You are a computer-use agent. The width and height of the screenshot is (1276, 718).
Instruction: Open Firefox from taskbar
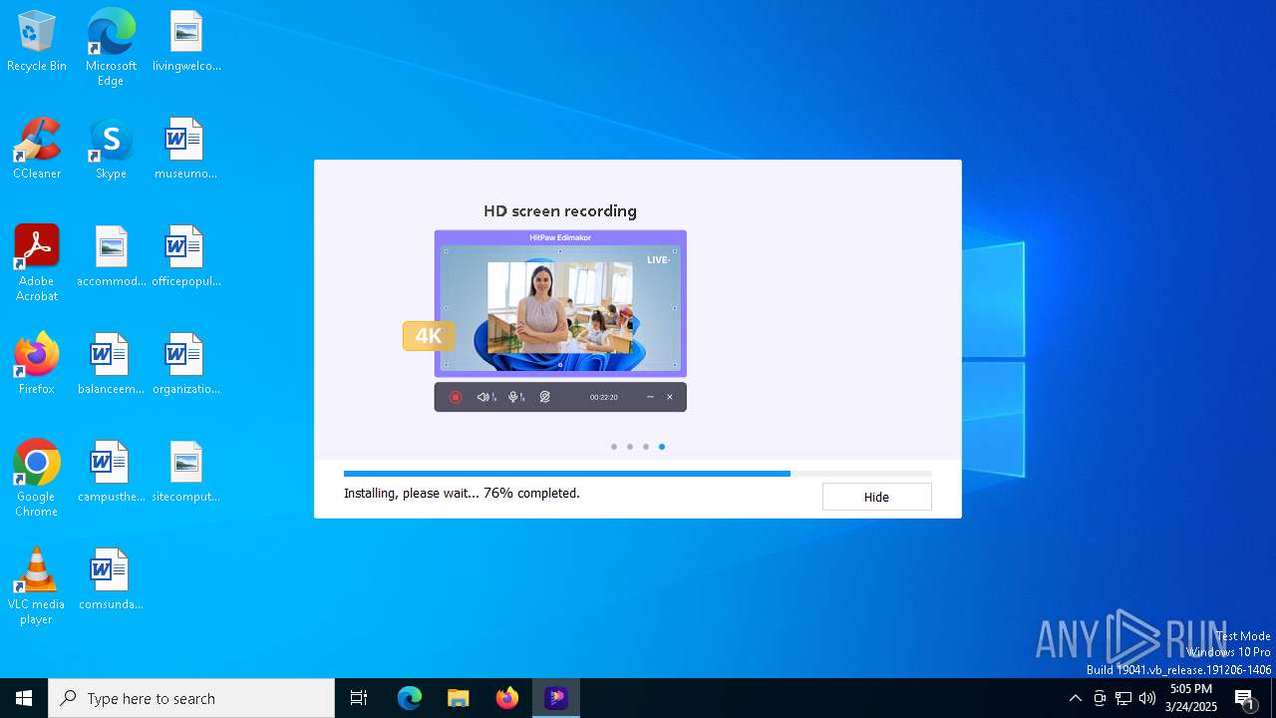click(507, 698)
